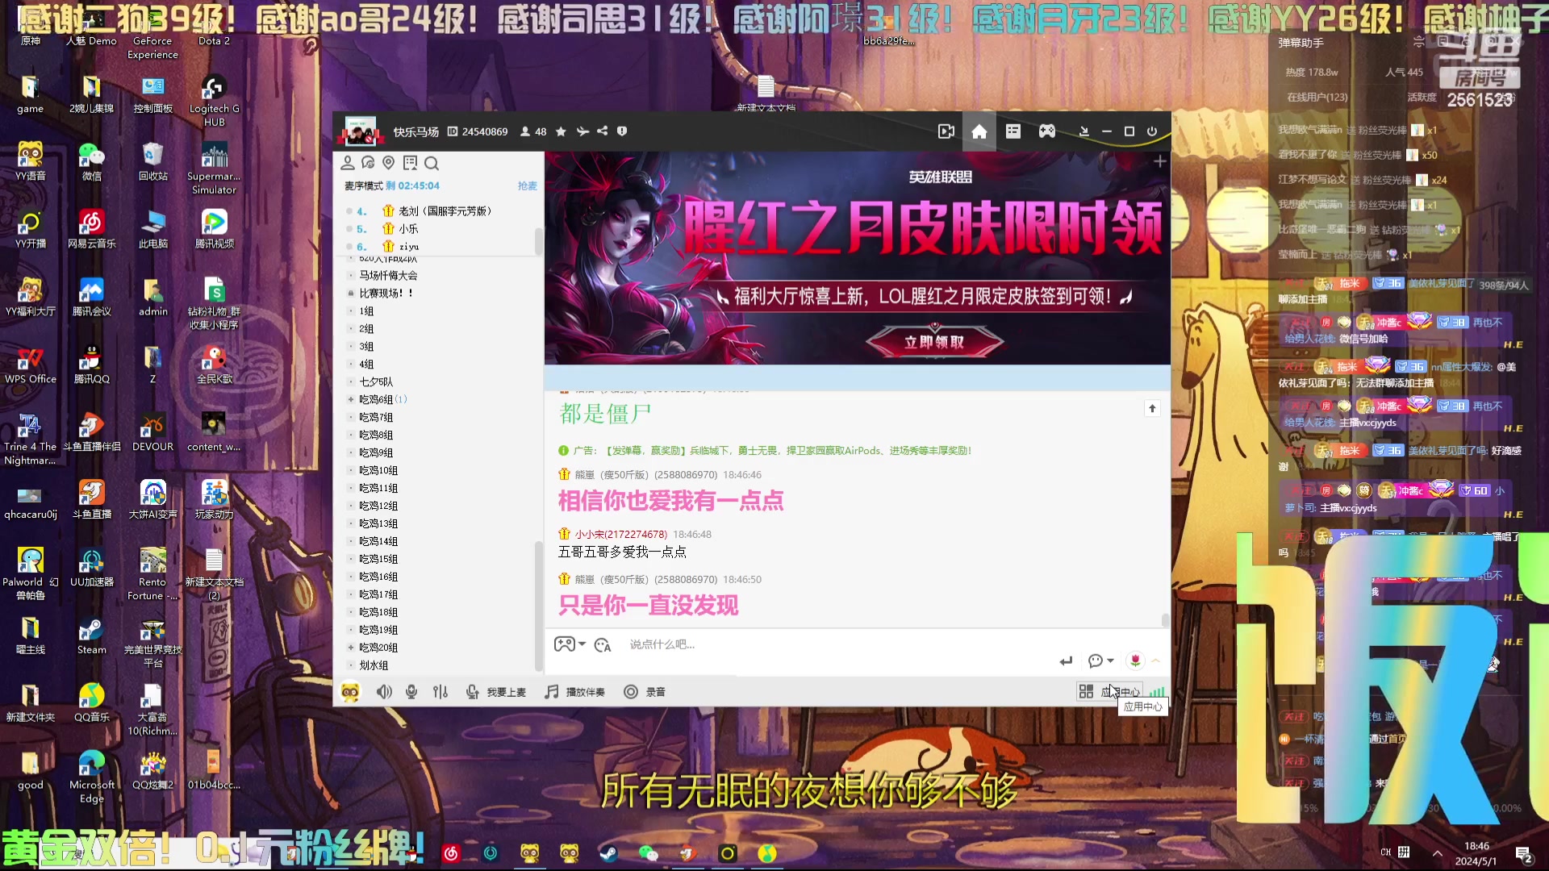Open the 应用中心 app center grid icon
The height and width of the screenshot is (871, 1549).
click(x=1086, y=691)
